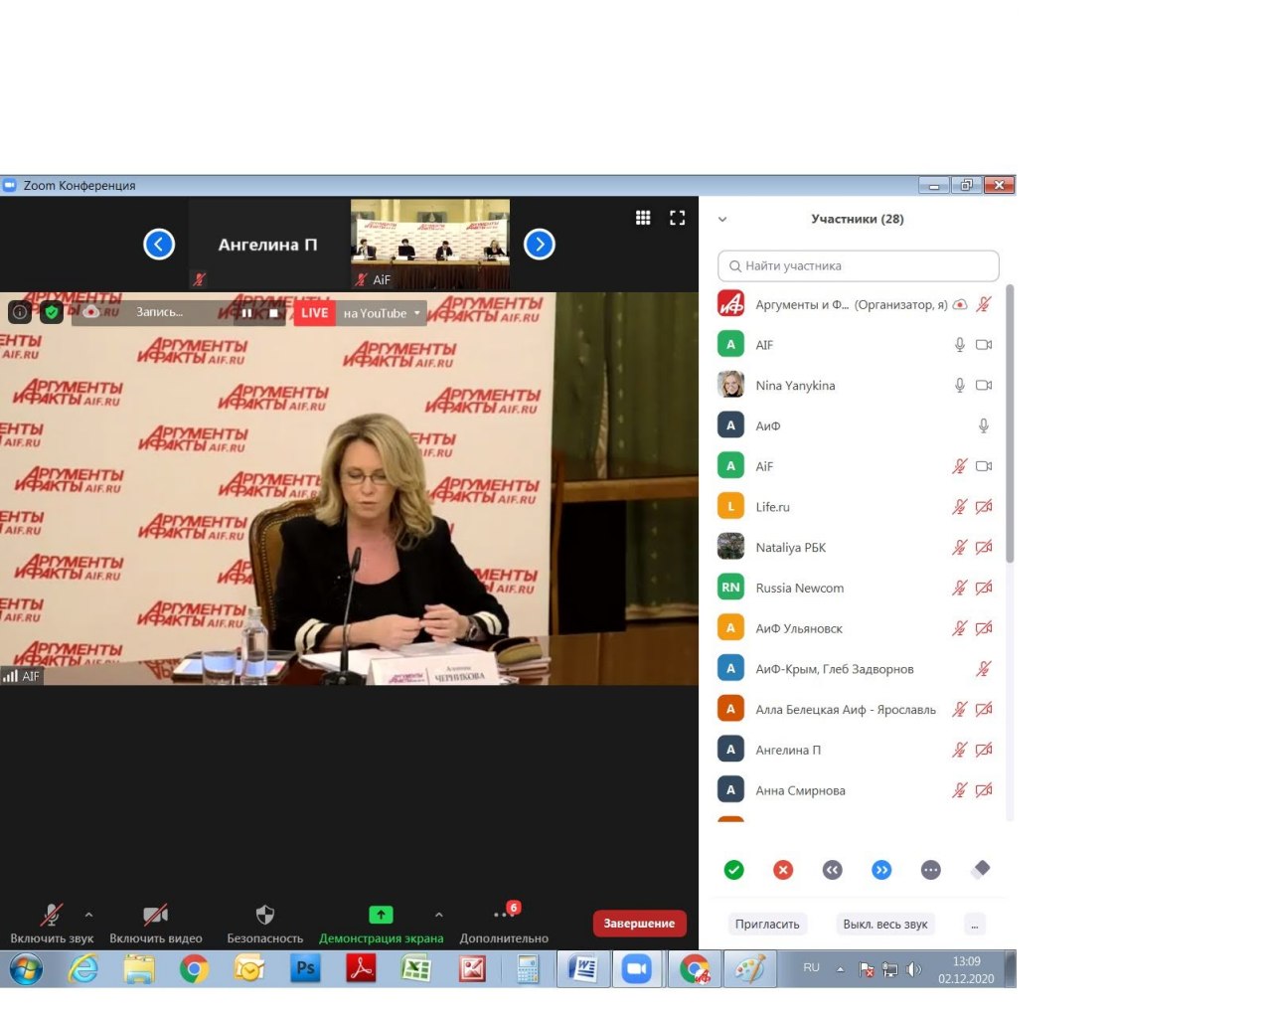Click the Выкл. весь звук button
Image resolution: width=1272 pixels, height=1018 pixels.
click(885, 925)
